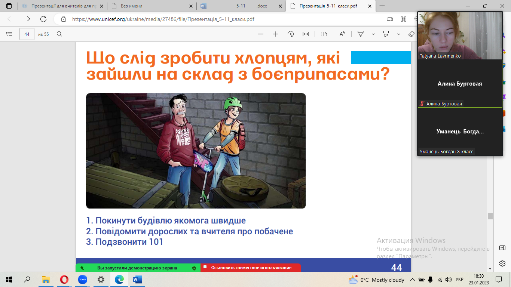Close the 'Без имени' tab

[190, 6]
